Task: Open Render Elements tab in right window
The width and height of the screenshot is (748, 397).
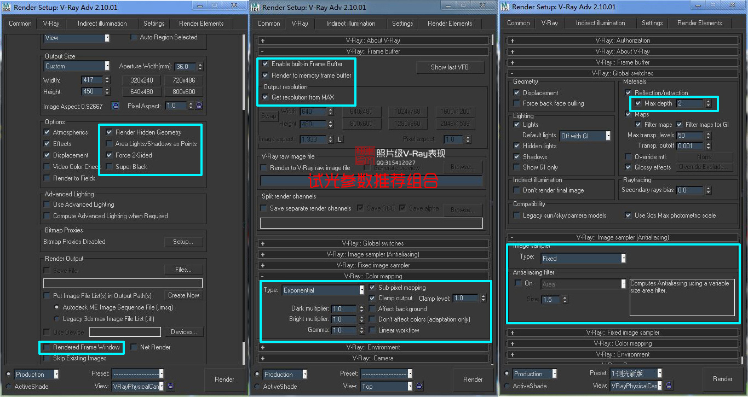Action: tap(700, 23)
